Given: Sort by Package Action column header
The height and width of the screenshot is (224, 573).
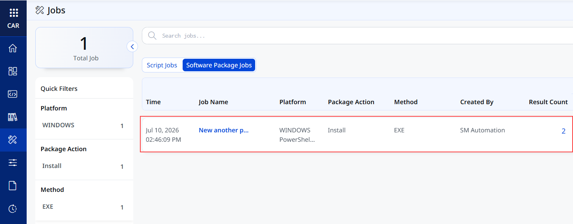Looking at the screenshot, I should pyautogui.click(x=351, y=102).
